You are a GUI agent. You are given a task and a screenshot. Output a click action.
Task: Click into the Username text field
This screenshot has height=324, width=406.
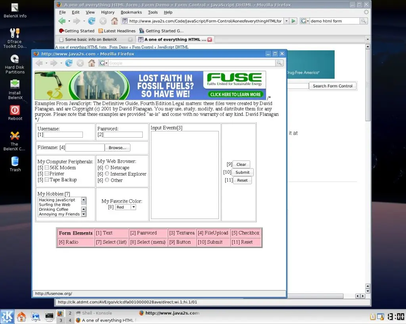63,135
